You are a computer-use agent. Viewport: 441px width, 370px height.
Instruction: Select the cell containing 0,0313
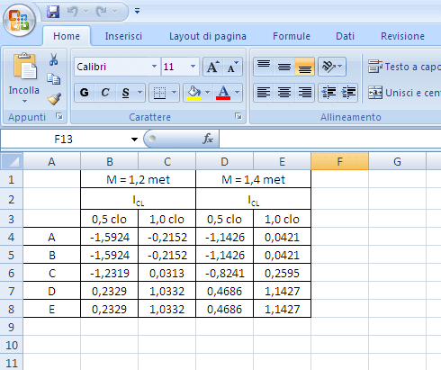[166, 273]
